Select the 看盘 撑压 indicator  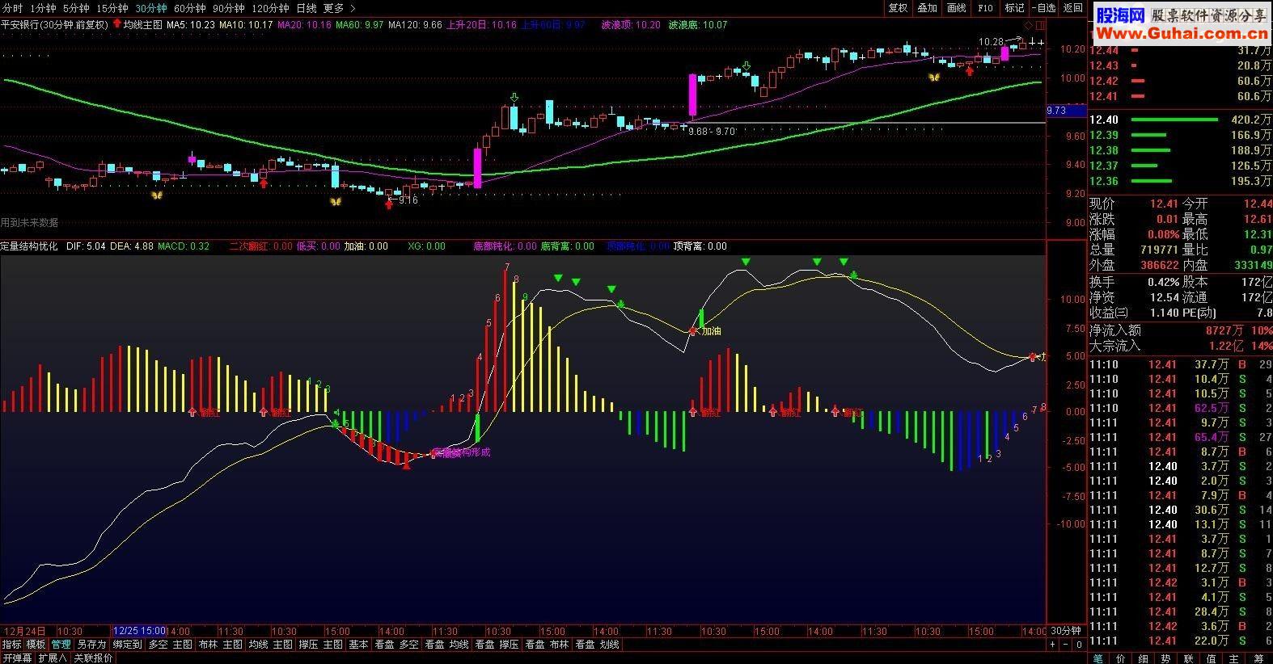coord(497,645)
